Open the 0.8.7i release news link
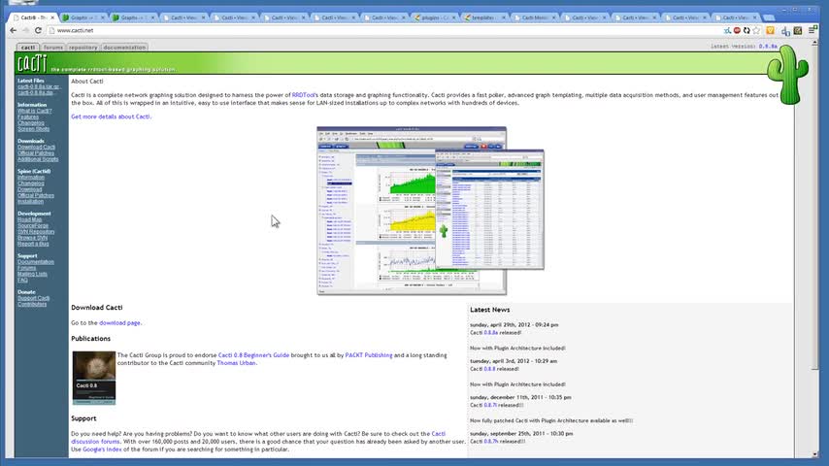This screenshot has width=829, height=466. (490, 405)
